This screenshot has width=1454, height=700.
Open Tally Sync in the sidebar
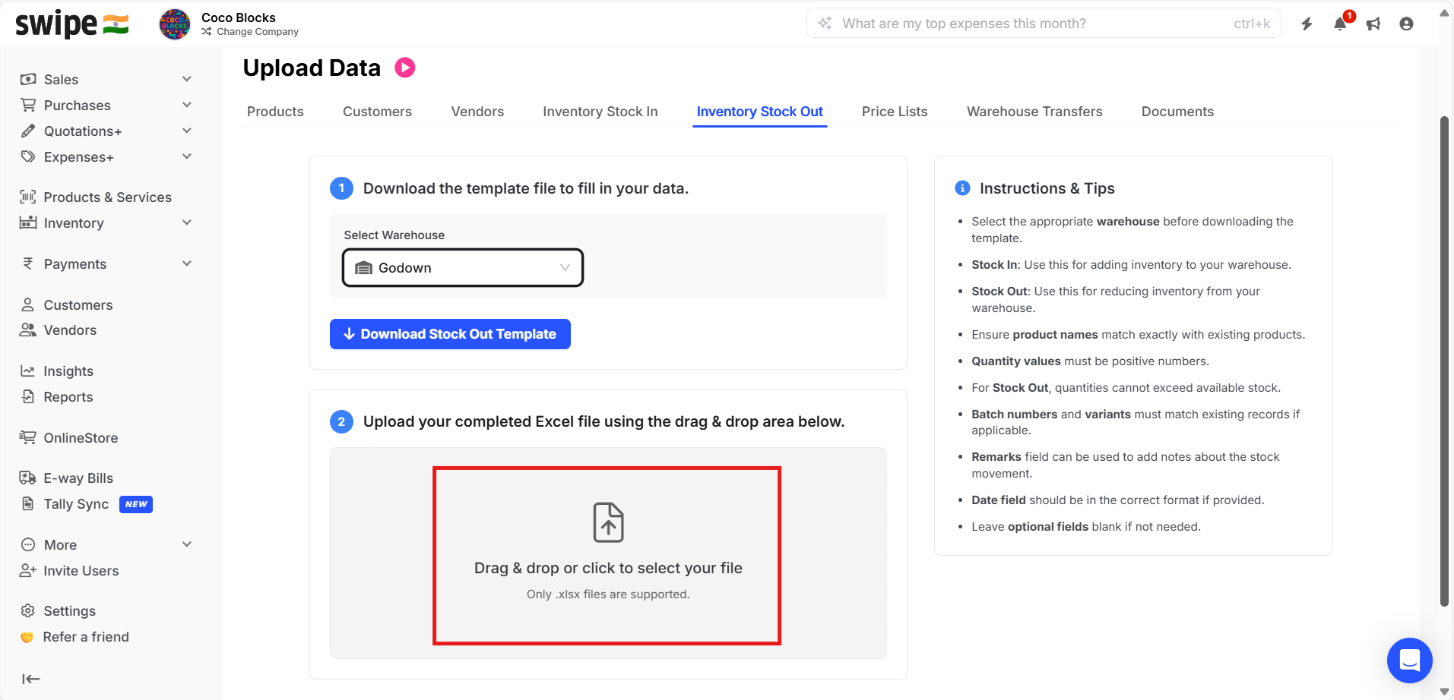tap(76, 504)
